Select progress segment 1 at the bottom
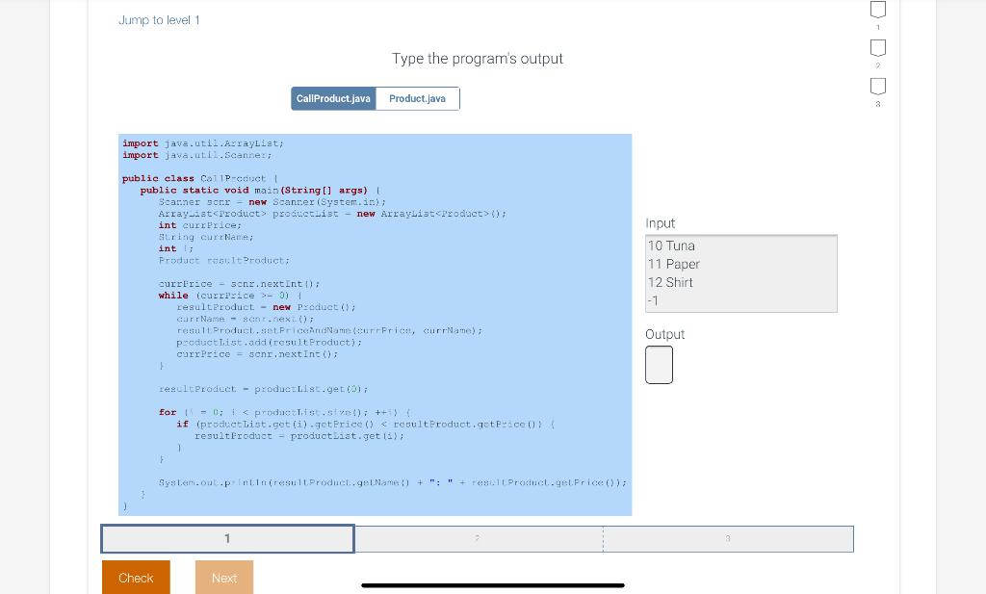Screen dimensions: 986x594 pyautogui.click(x=227, y=538)
